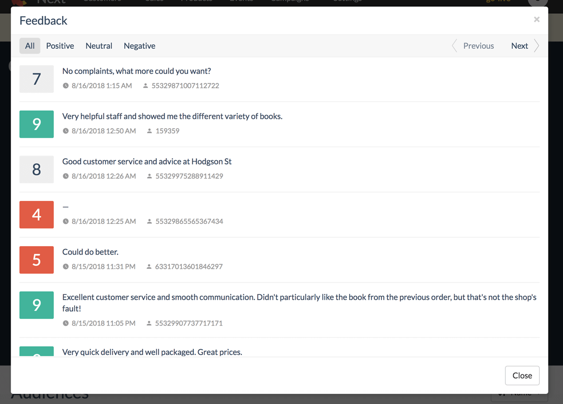Click clock icon next to 8/16/2018 12:50 AM
Viewport: 563px width, 404px height.
66,131
